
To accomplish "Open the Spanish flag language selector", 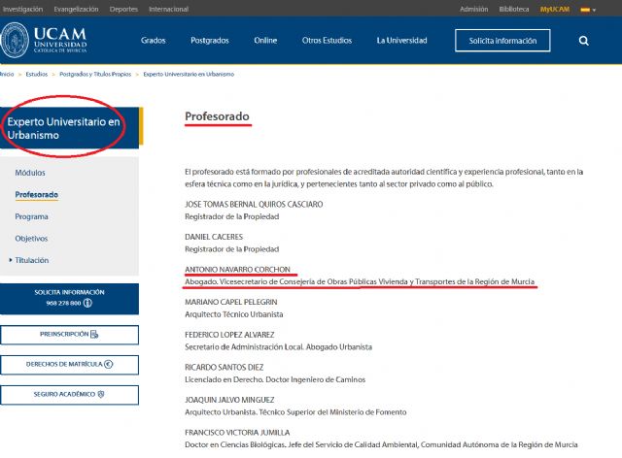I will pos(588,9).
